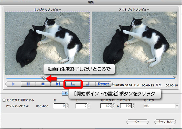Click the playback position slider knob
Image resolution: width=182 pixels, height=129 pixels.
[44, 78]
